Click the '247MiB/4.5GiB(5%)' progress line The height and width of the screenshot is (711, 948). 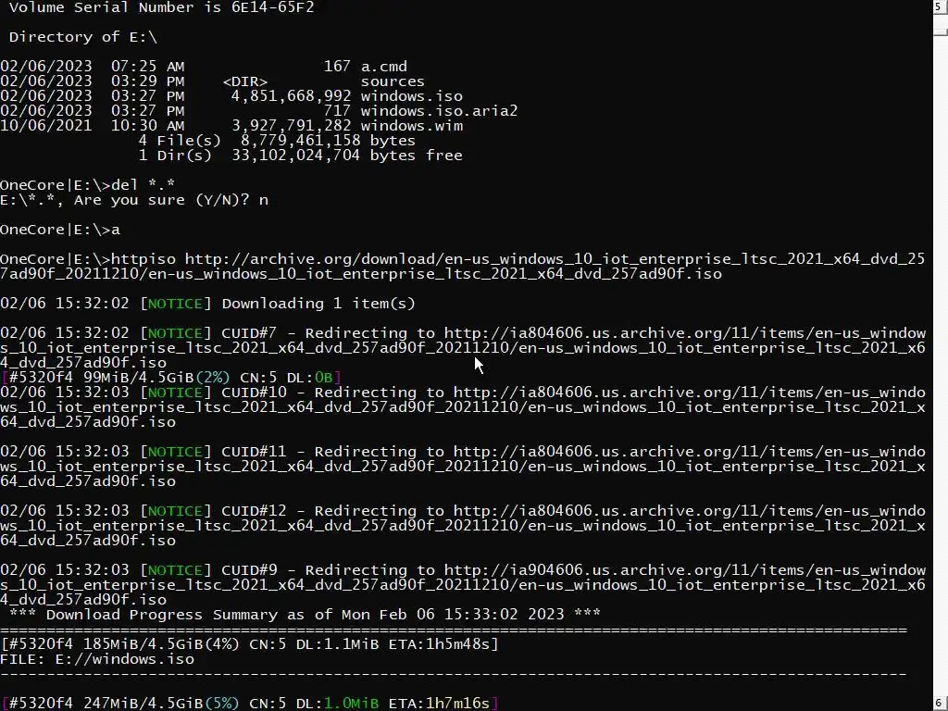[249, 704]
